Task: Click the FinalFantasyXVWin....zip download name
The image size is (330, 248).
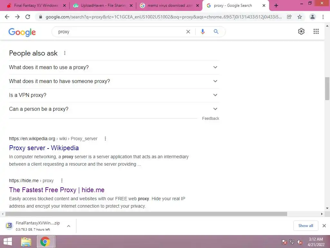Action: 38,223
